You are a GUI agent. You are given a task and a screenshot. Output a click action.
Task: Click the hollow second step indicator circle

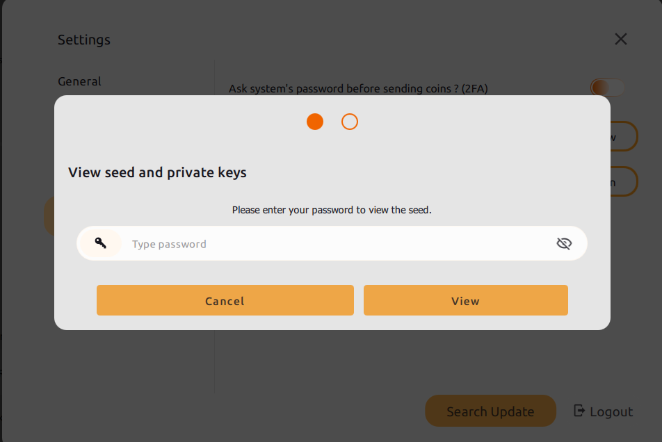(x=350, y=122)
